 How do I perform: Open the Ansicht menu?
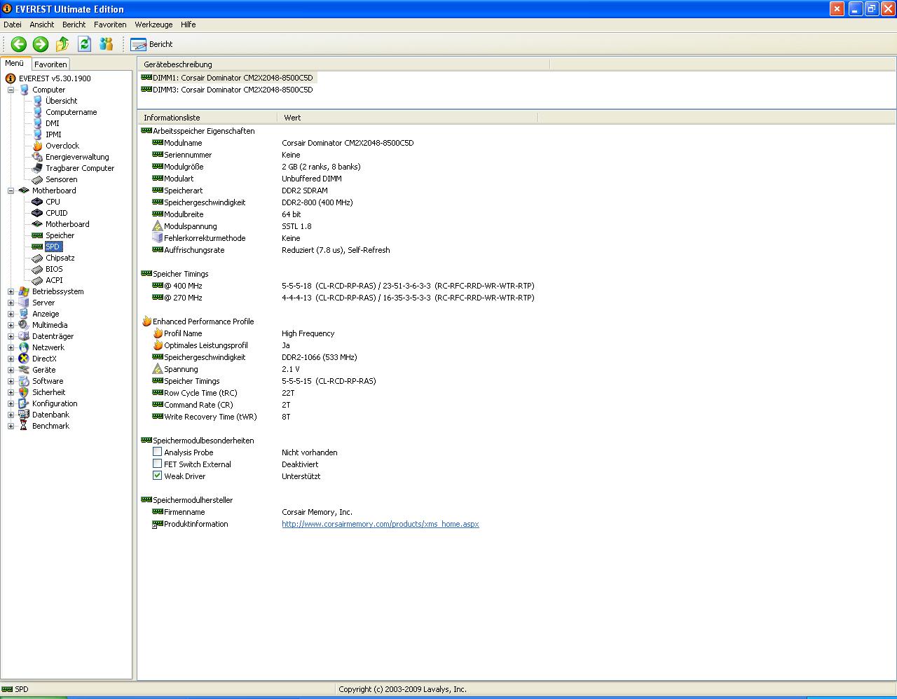point(42,25)
